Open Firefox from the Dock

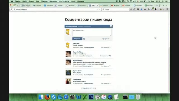tap(47, 97)
